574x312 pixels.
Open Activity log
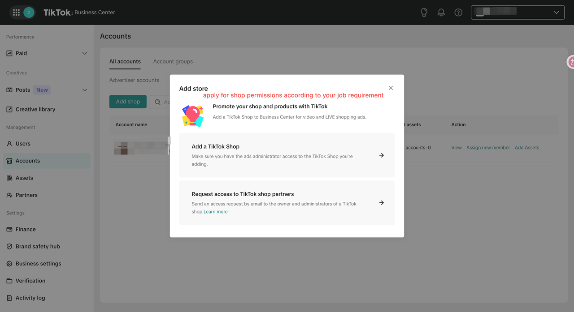coord(30,298)
